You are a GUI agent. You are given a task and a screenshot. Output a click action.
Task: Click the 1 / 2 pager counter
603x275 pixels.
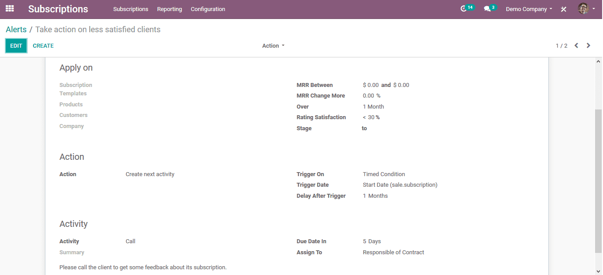pos(561,45)
